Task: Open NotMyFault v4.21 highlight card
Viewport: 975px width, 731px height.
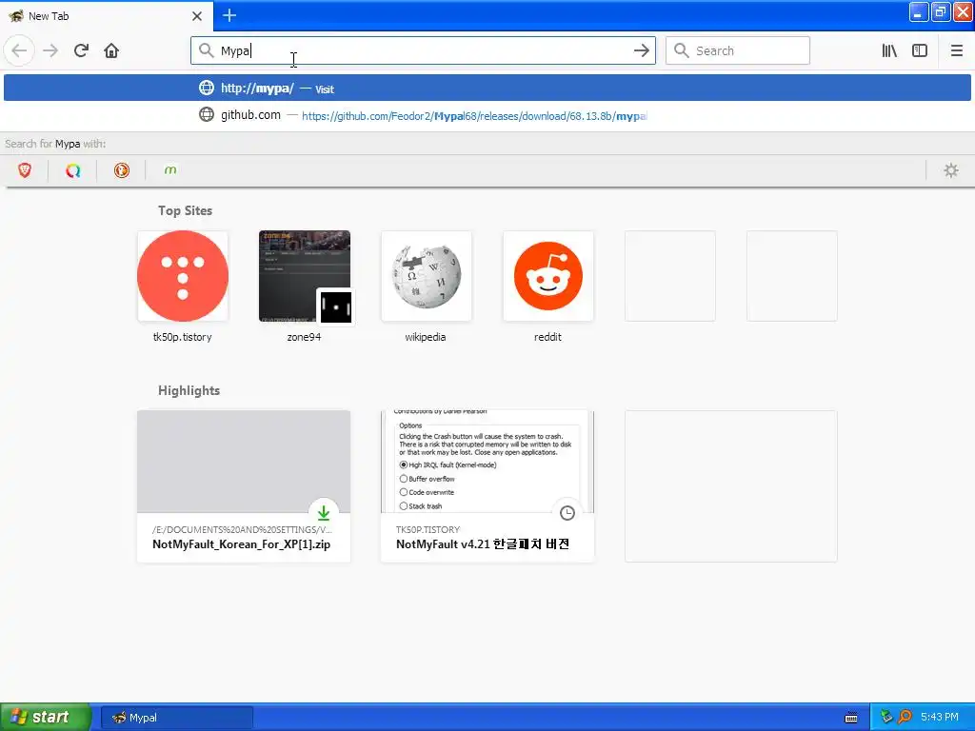Action: tap(487, 486)
